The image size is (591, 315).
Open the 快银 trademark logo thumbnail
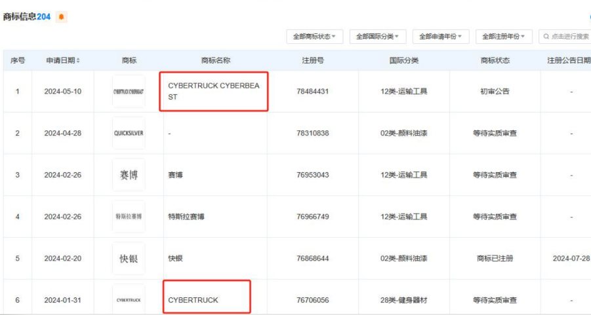[129, 259]
